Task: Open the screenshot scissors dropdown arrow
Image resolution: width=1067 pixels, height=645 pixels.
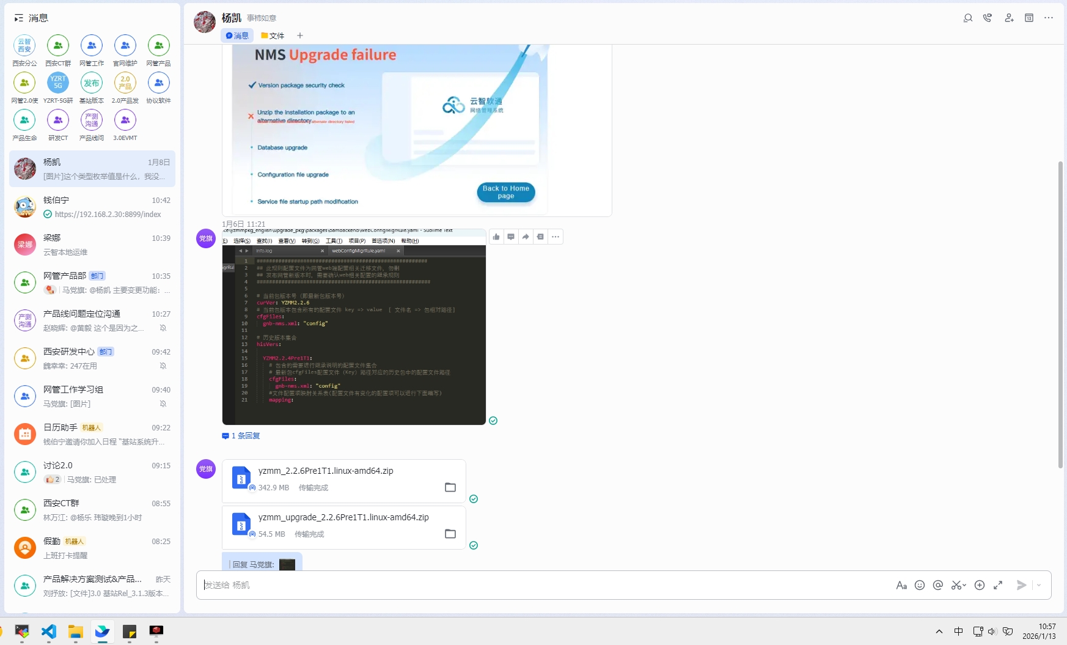Action: pos(964,585)
